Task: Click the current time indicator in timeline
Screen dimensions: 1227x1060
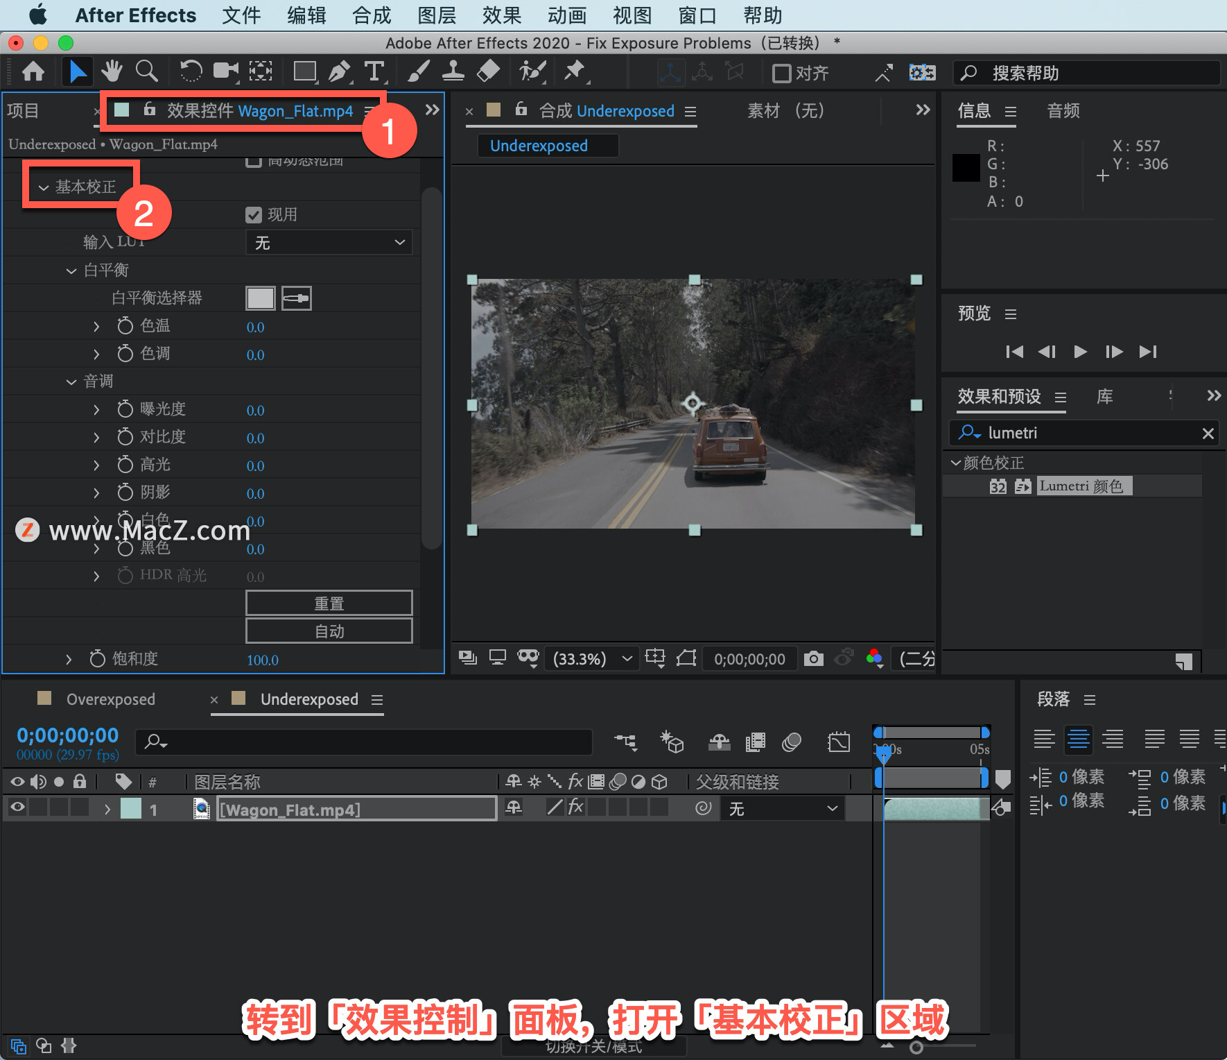Action: coord(883,753)
